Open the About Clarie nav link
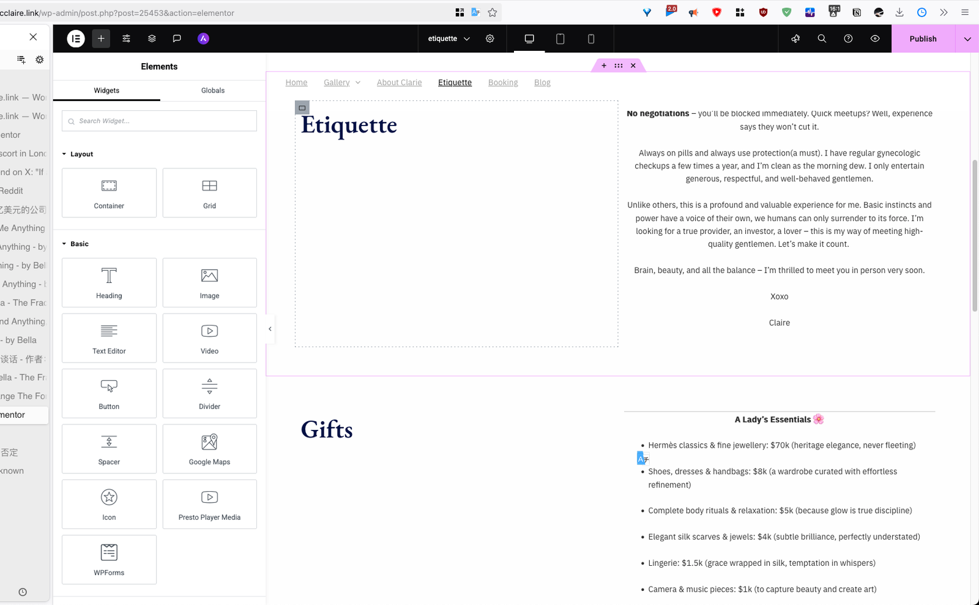This screenshot has height=605, width=979. [399, 83]
